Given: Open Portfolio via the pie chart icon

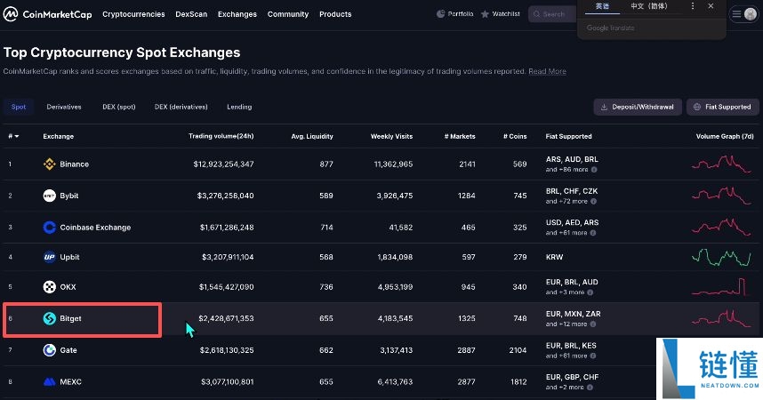Looking at the screenshot, I should [440, 14].
